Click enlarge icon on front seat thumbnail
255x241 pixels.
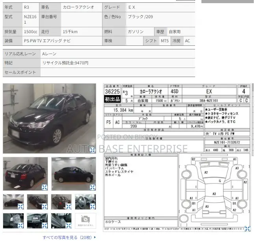(x=20, y=226)
